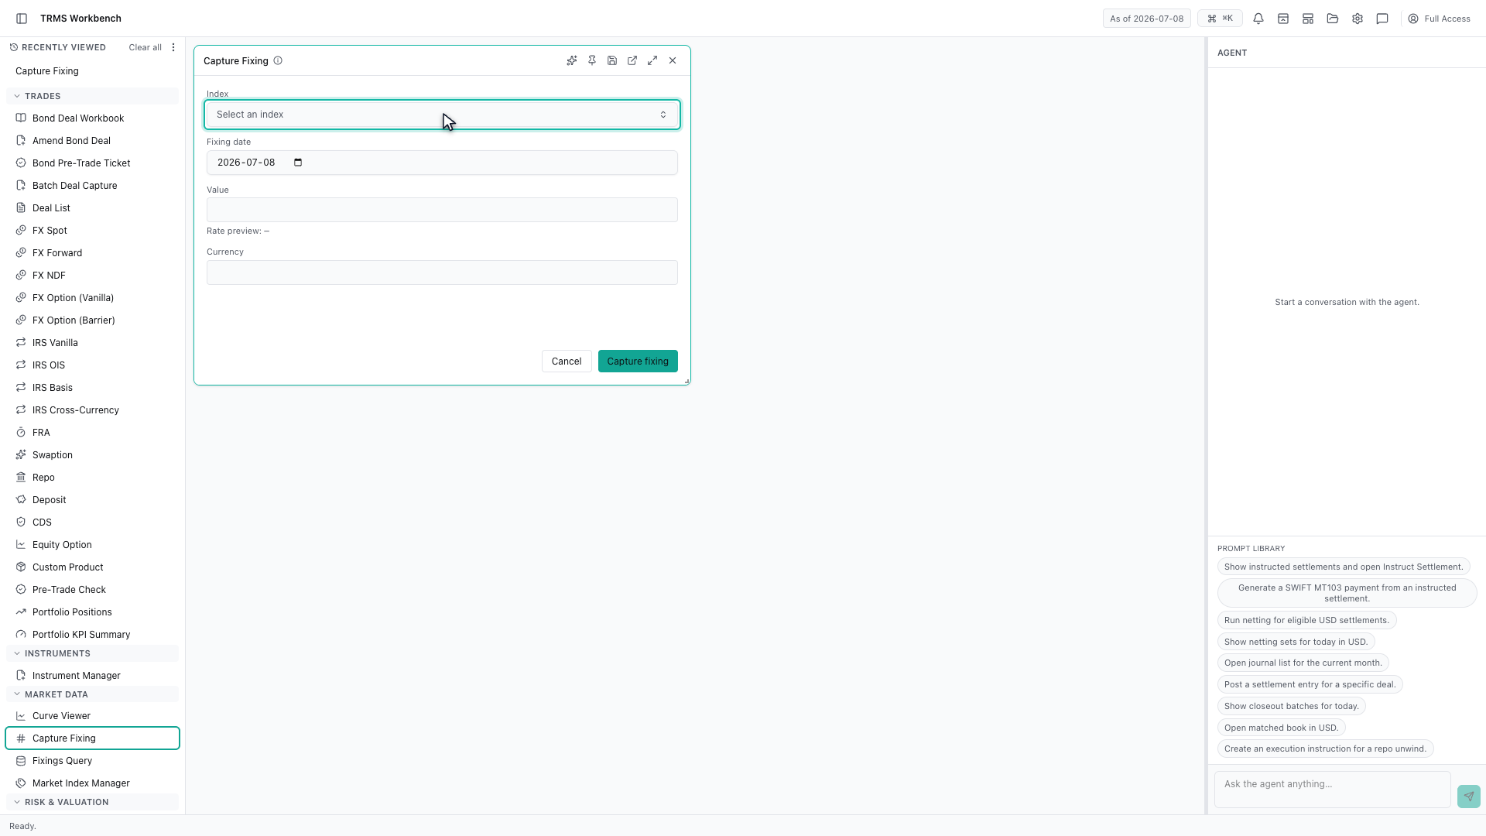The image size is (1486, 836).
Task: Open FX Option (Vanilla)
Action: [x=92, y=298]
